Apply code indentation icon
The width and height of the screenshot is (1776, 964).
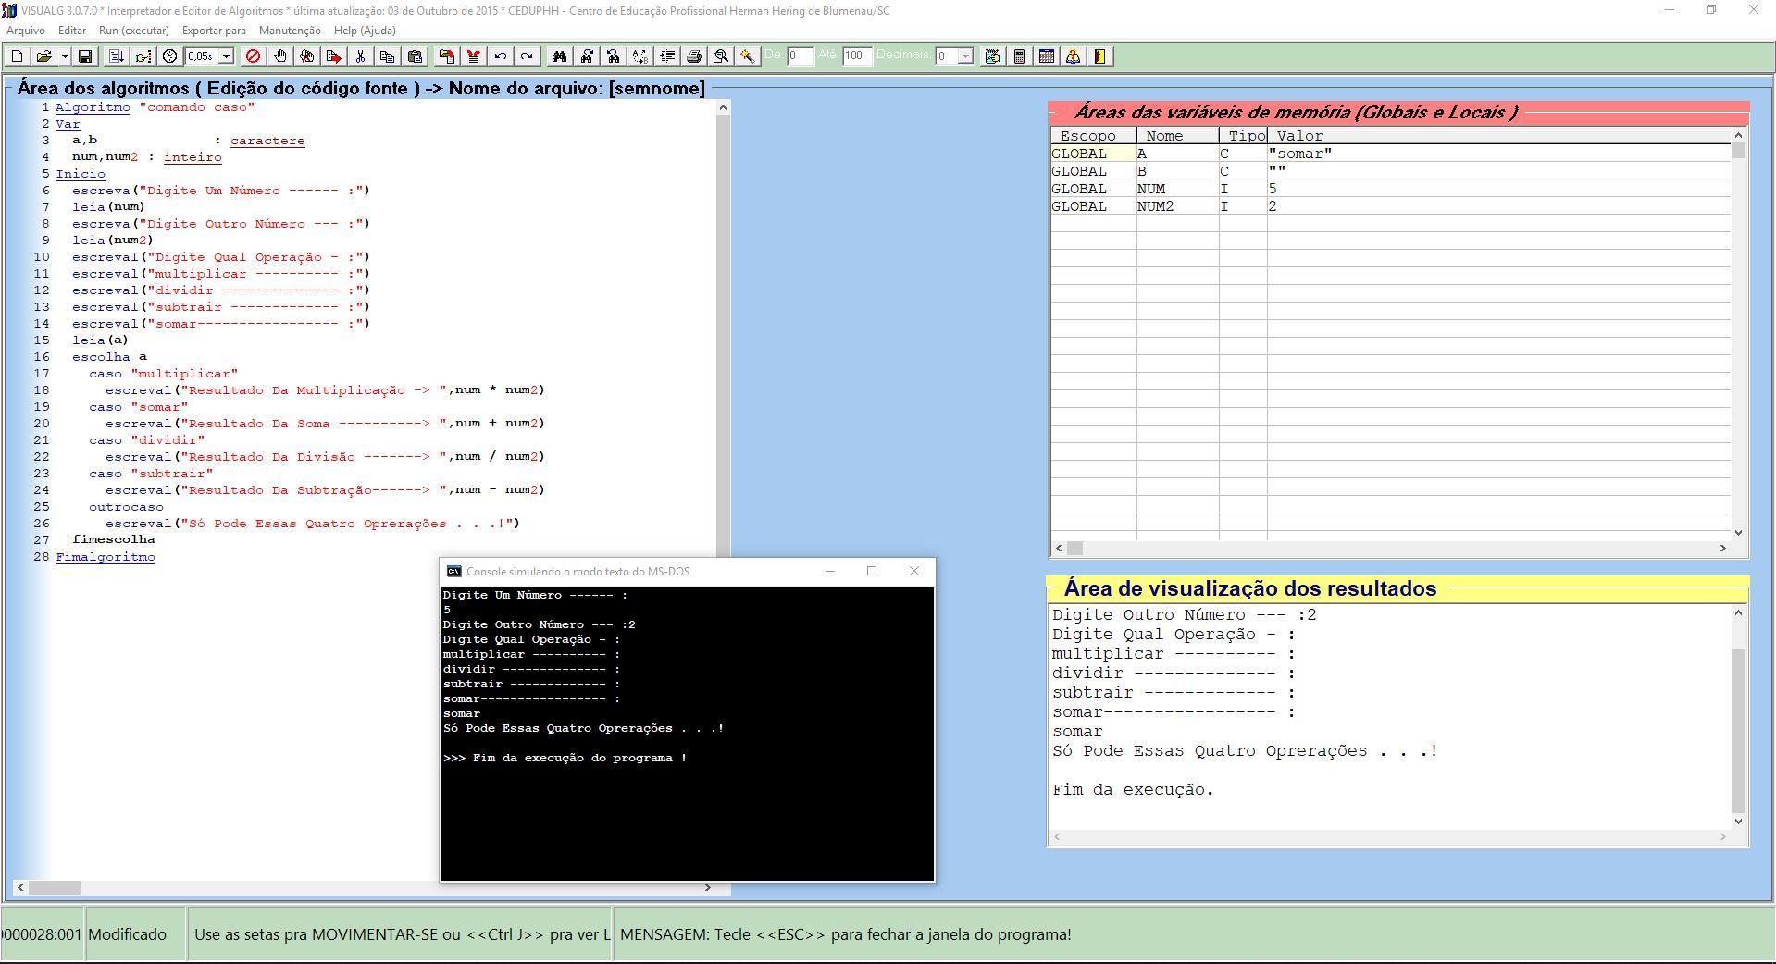(666, 56)
